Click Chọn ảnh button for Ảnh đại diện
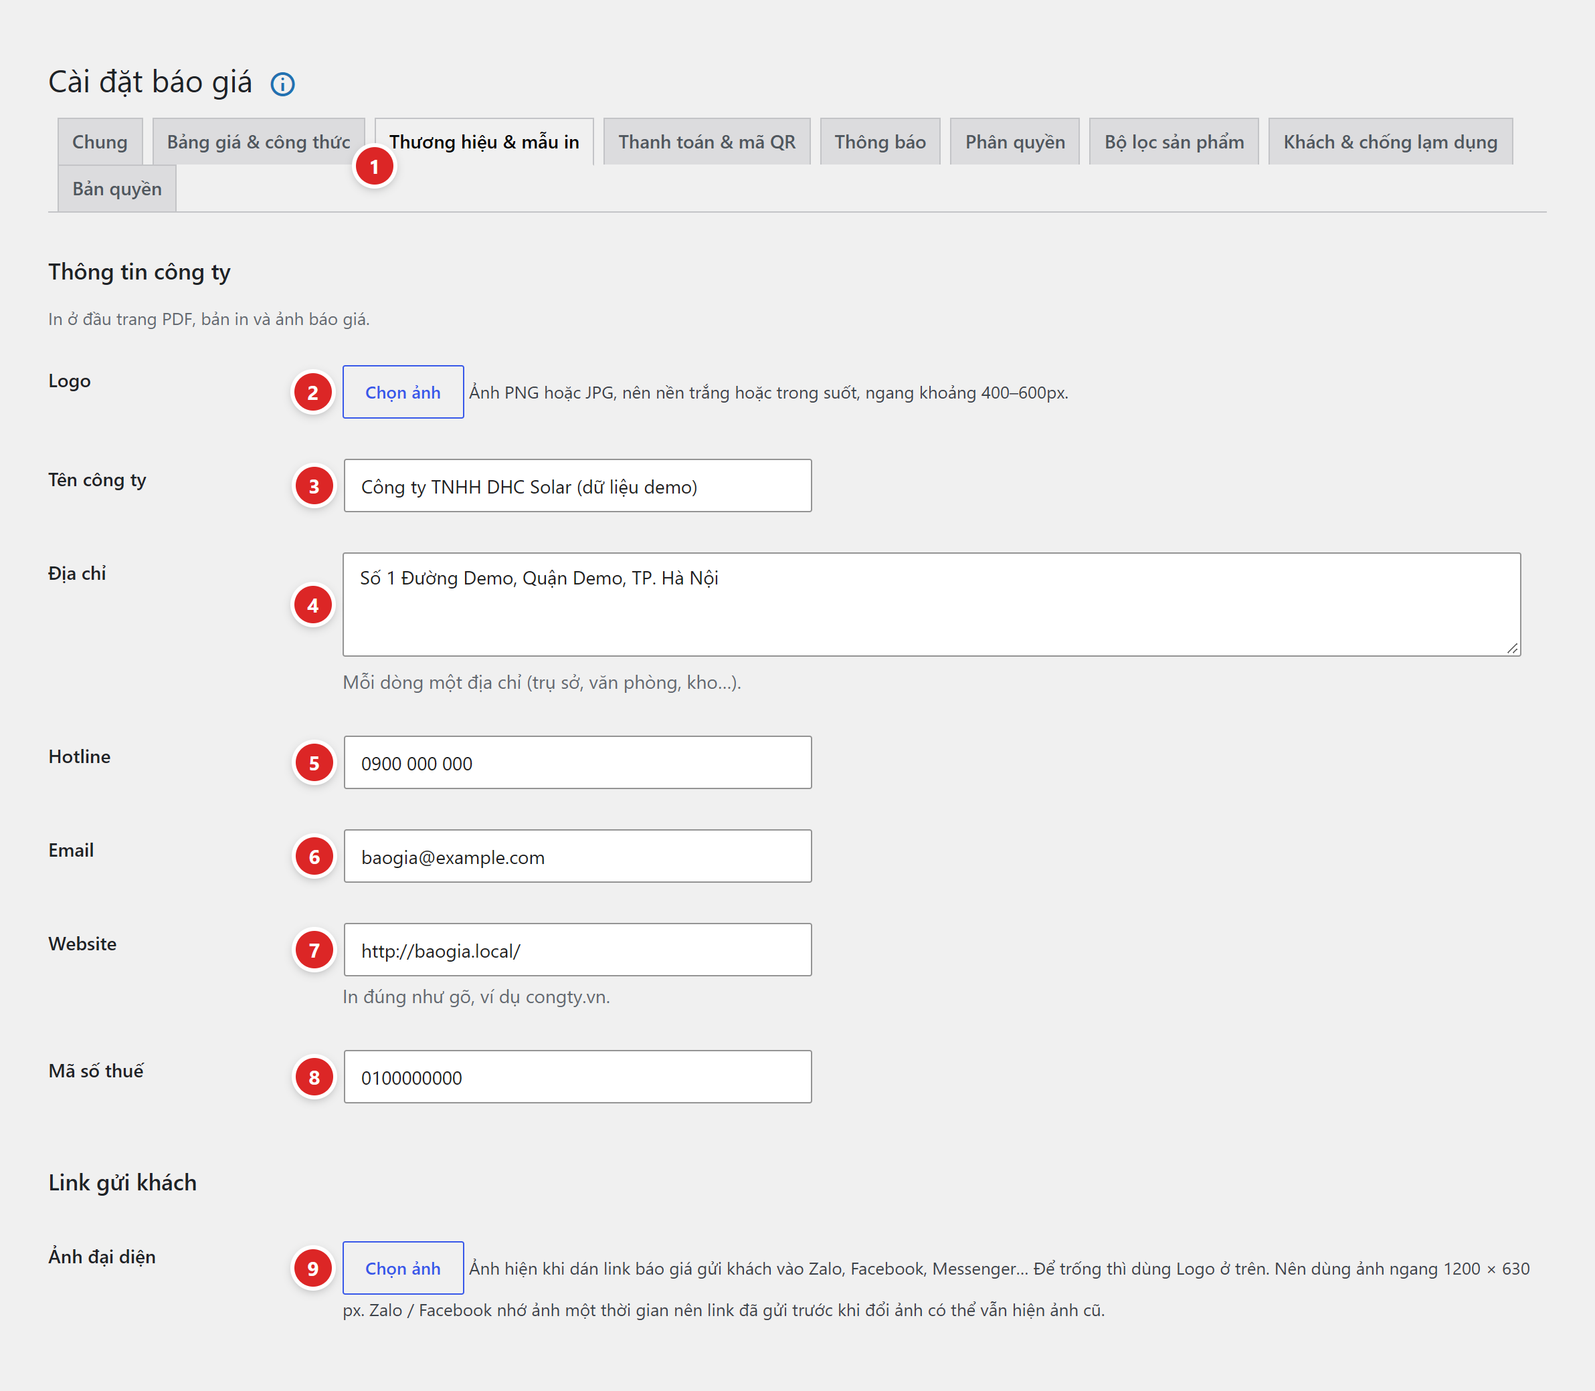This screenshot has width=1595, height=1391. (403, 1267)
